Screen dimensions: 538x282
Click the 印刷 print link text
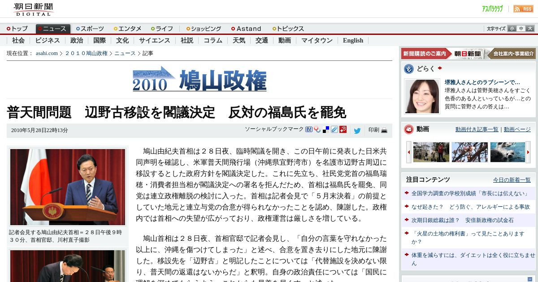(374, 130)
